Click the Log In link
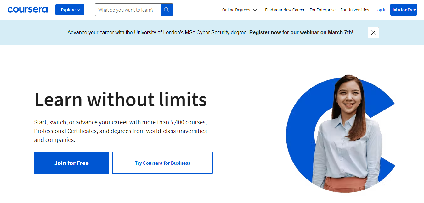This screenshot has height=203, width=424. 381,10
